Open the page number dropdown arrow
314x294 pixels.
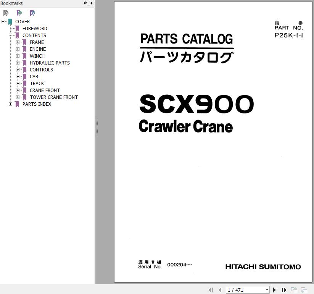(267, 290)
